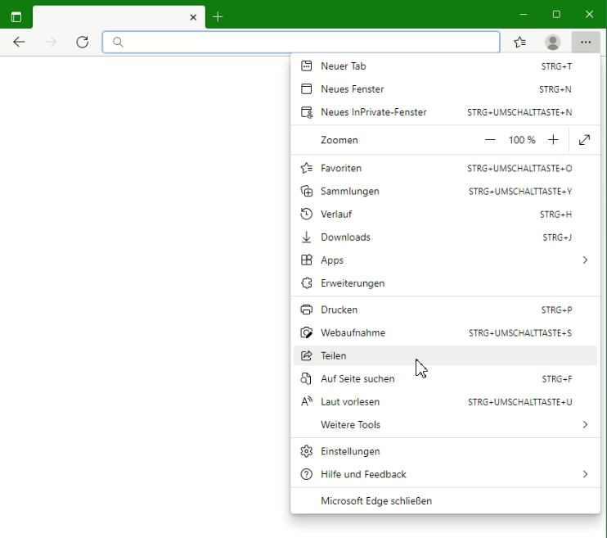The height and width of the screenshot is (538, 607).
Task: Expand Hilfe und Feedback submenu arrow
Action: click(585, 474)
